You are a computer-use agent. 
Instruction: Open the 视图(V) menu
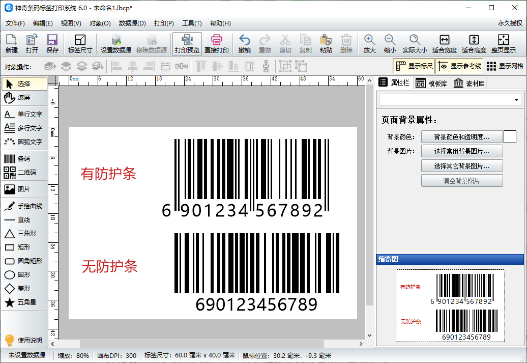point(71,23)
